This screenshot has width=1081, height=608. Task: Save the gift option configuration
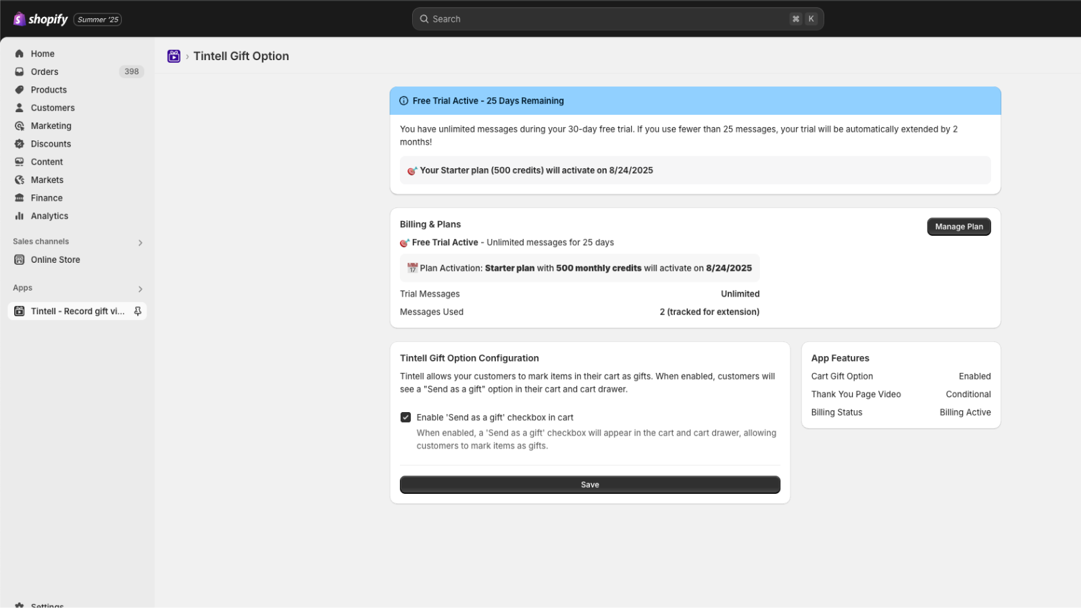(x=589, y=484)
